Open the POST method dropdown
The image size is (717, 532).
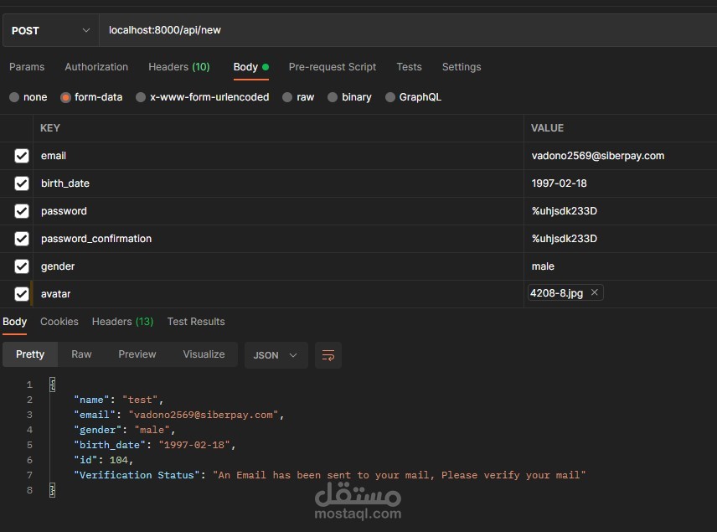point(50,30)
